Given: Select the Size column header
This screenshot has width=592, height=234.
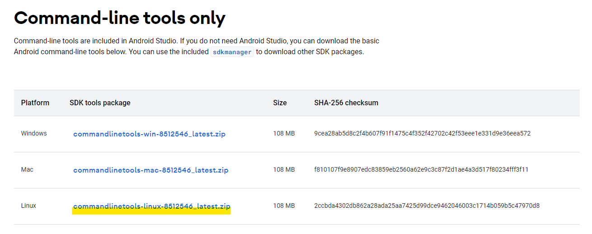Looking at the screenshot, I should 280,103.
